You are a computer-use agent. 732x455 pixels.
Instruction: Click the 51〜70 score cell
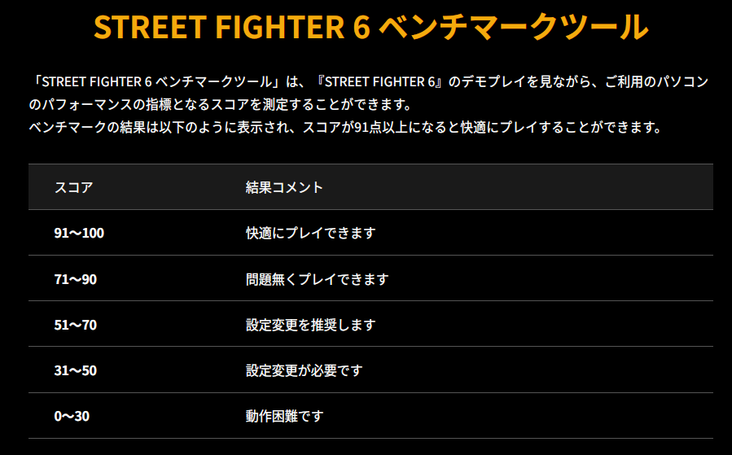point(75,325)
